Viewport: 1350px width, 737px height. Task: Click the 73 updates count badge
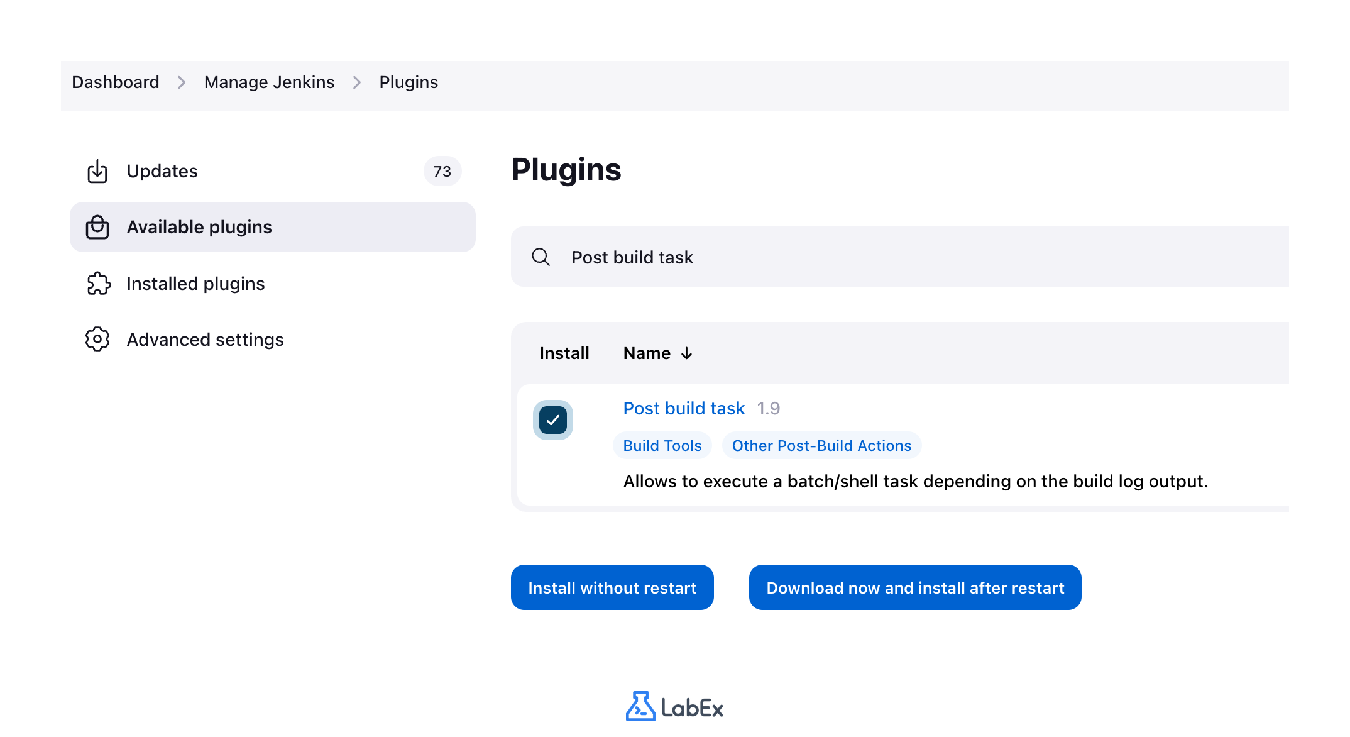click(442, 171)
